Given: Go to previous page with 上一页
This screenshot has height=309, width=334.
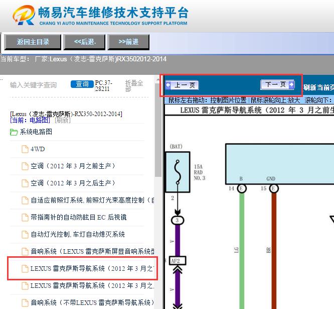Looking at the screenshot, I should click(x=182, y=85).
